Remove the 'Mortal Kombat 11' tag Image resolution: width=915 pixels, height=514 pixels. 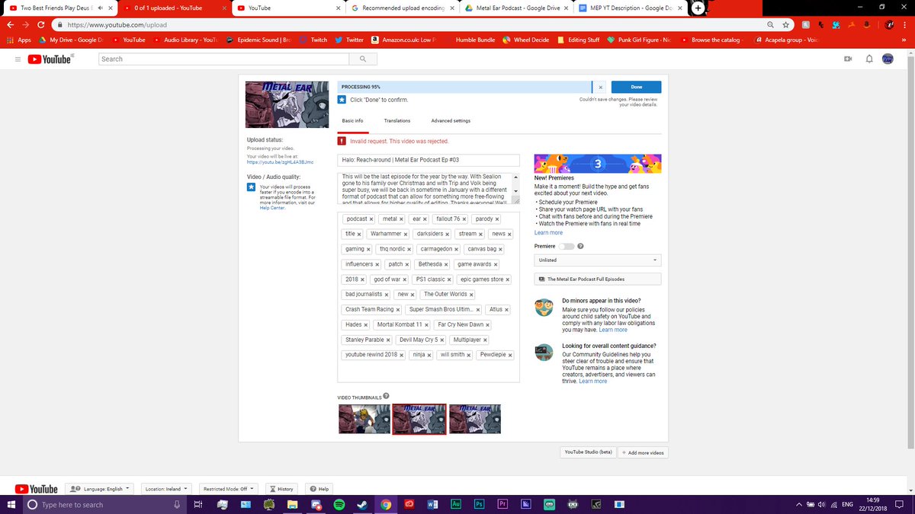point(426,325)
